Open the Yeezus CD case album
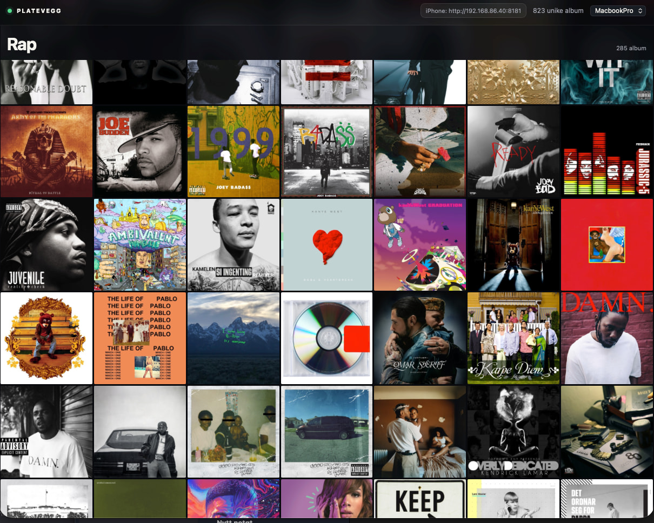Viewport: 654px width, 523px height. tap(327, 338)
